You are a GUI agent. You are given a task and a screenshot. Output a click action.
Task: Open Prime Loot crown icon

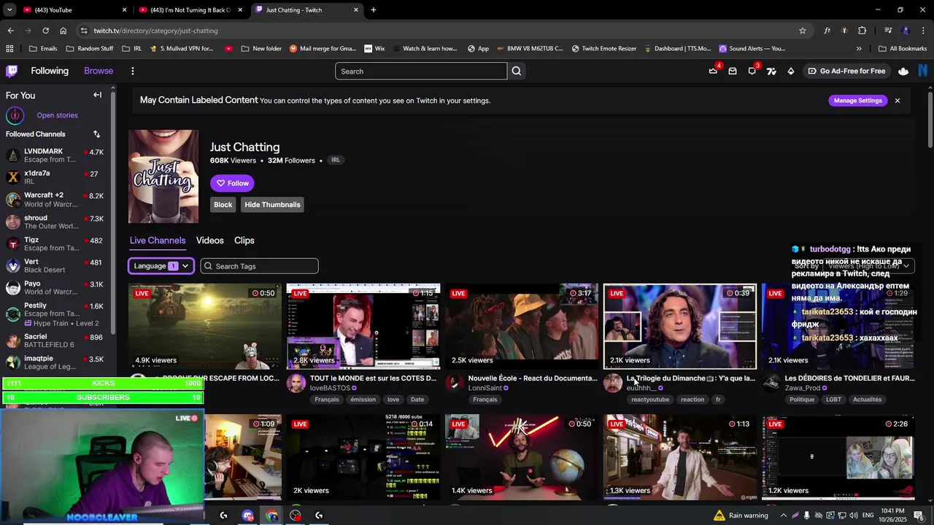(x=713, y=71)
